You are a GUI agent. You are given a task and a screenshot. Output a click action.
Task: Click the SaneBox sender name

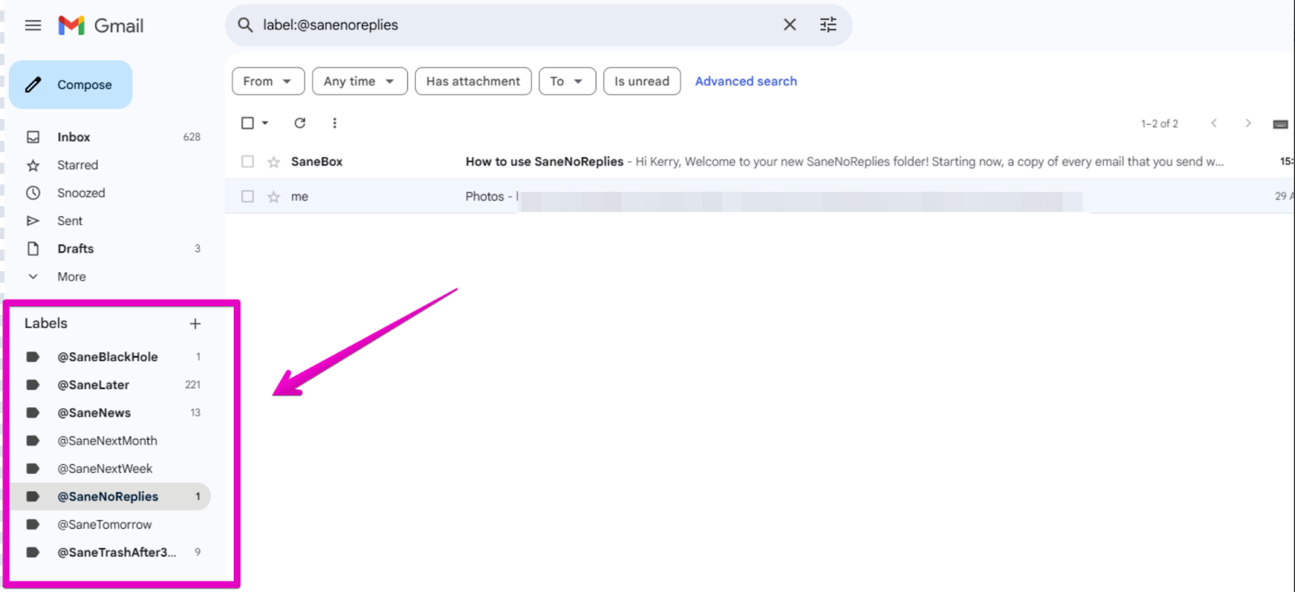coord(316,162)
